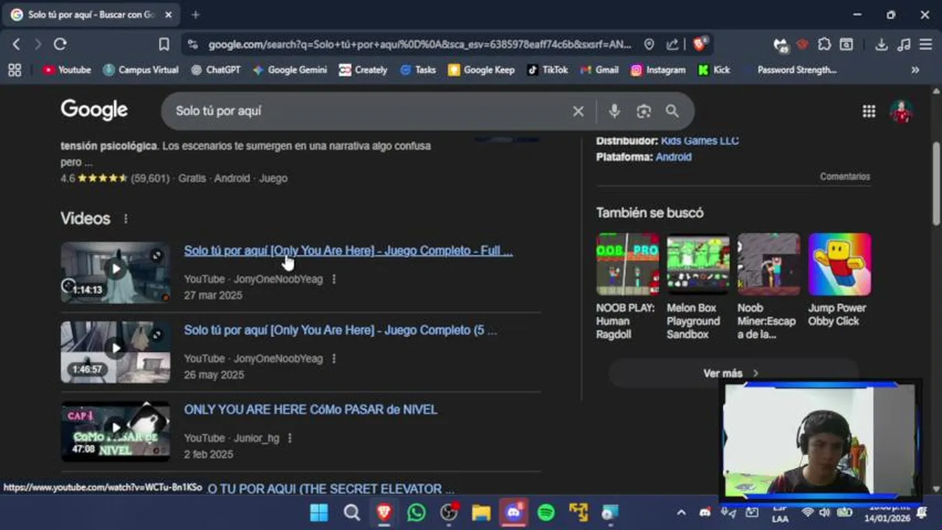Open the Google account profile avatar
The width and height of the screenshot is (942, 530).
(x=901, y=111)
